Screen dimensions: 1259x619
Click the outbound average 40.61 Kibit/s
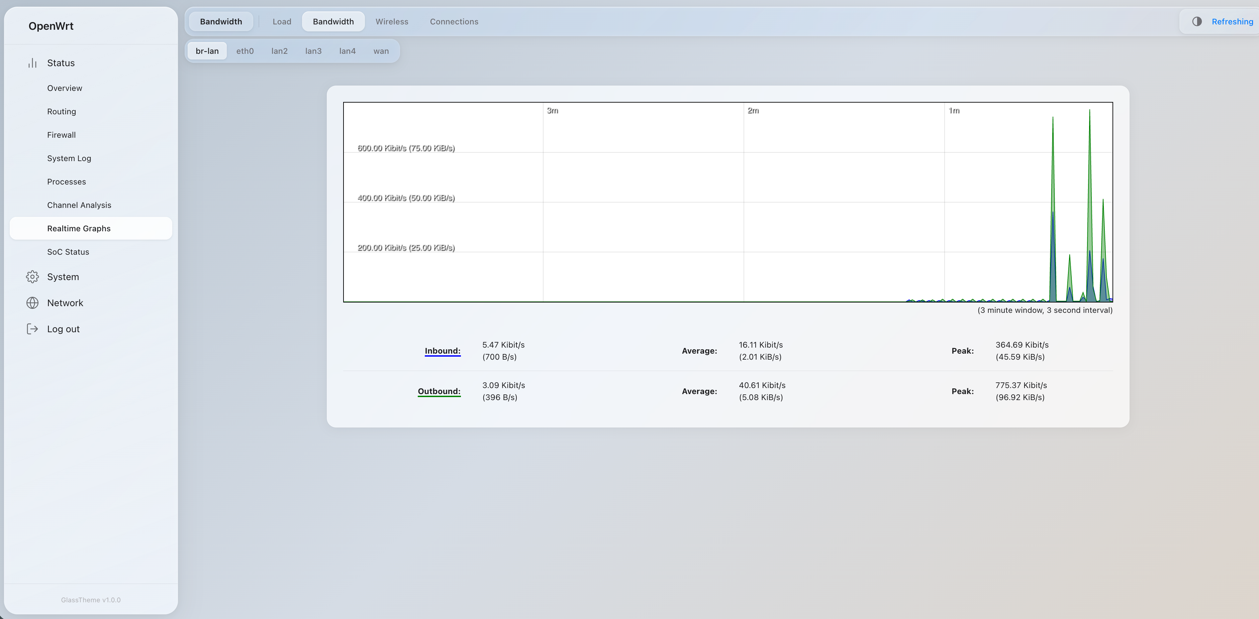point(762,385)
